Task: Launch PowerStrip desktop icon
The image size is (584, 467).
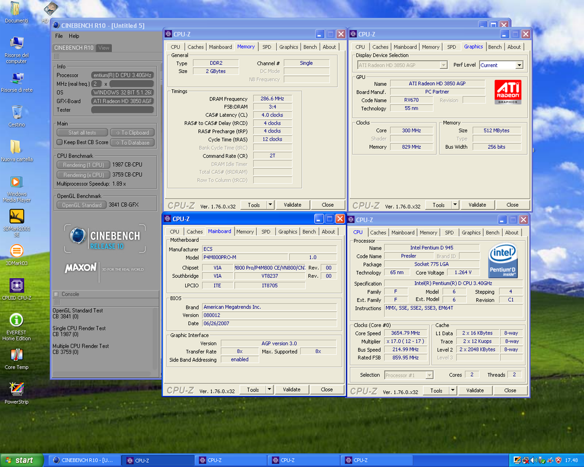Action: point(16,393)
